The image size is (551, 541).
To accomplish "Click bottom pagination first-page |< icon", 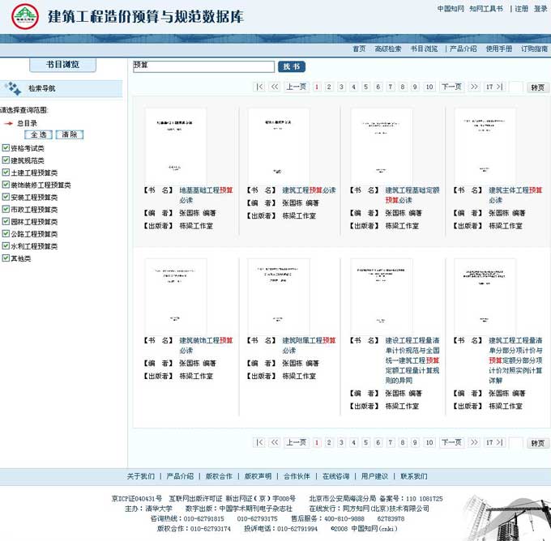I will point(259,442).
